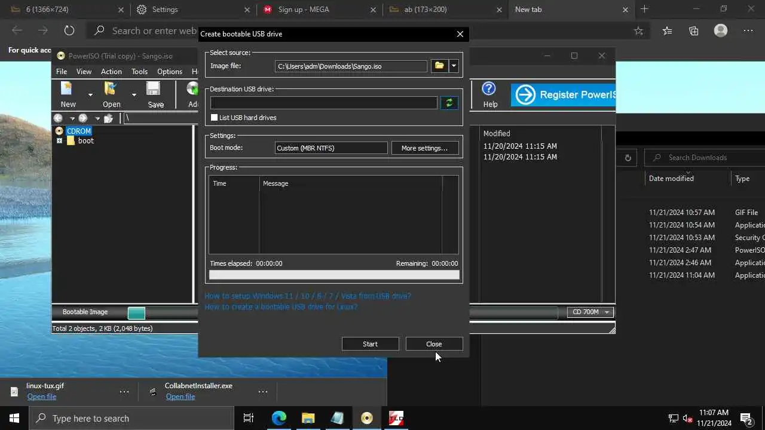The image size is (765, 430).
Task: Open the browser Collections icon
Action: 694,30
